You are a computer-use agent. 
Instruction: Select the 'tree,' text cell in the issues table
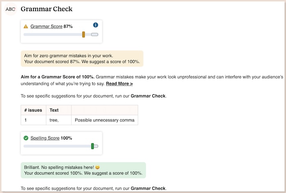pyautogui.click(x=59, y=120)
